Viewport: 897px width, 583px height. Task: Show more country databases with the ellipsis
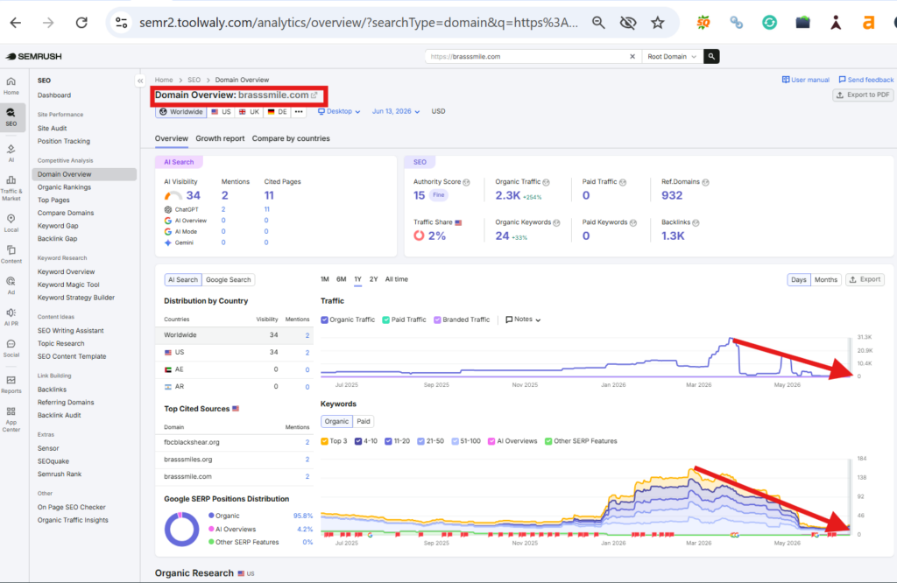(x=299, y=111)
